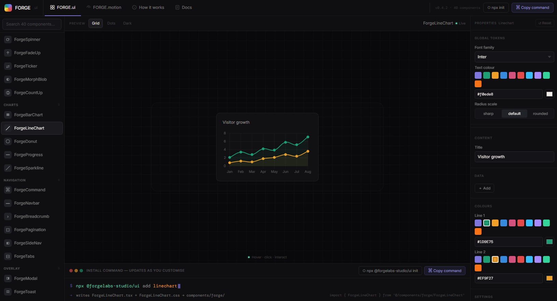
Task: Open the white text colour picker swatch
Action: pyautogui.click(x=549, y=94)
